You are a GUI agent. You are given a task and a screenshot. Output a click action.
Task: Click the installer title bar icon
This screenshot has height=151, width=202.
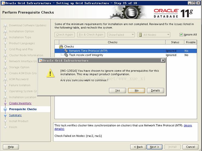tap(3, 3)
